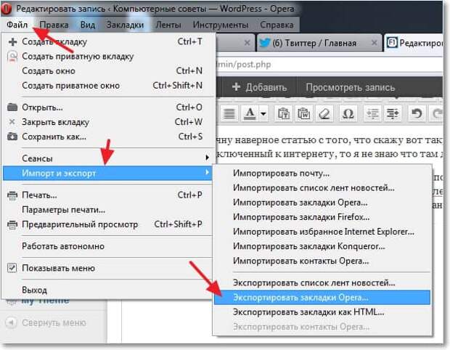
Task: Select Экспортировать закладки Opera...
Action: 322,298
